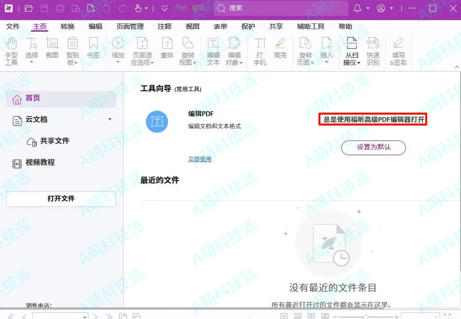The height and width of the screenshot is (319, 461).
Task: Open the 表单 tab
Action: (x=220, y=26)
